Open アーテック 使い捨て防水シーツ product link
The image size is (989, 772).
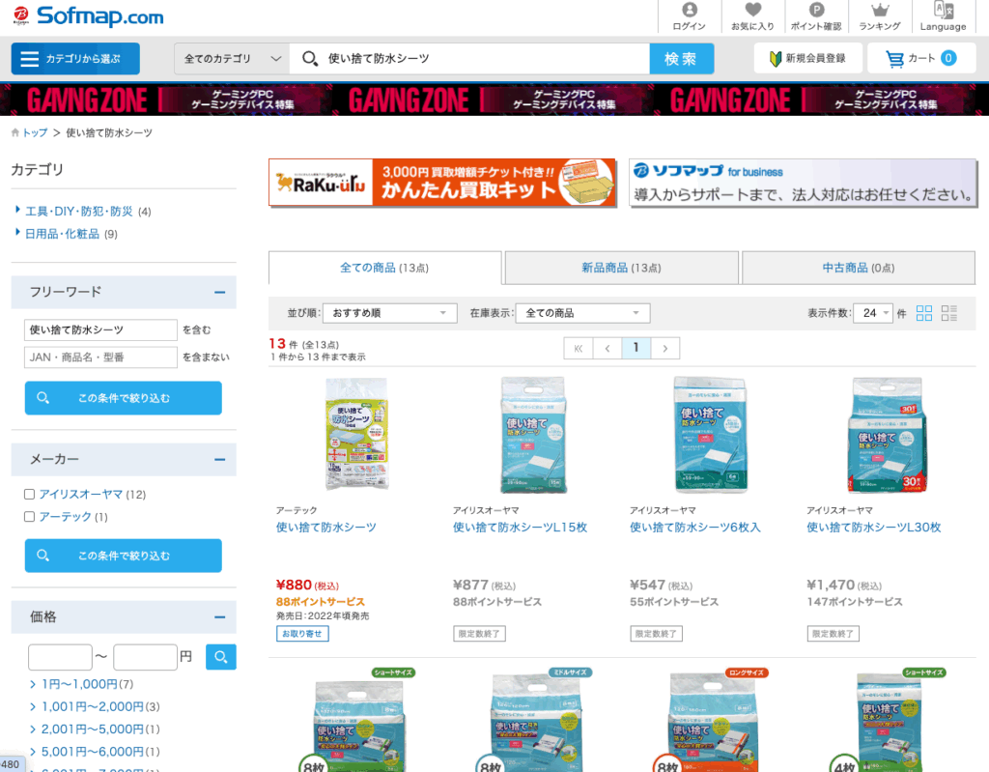pyautogui.click(x=326, y=528)
